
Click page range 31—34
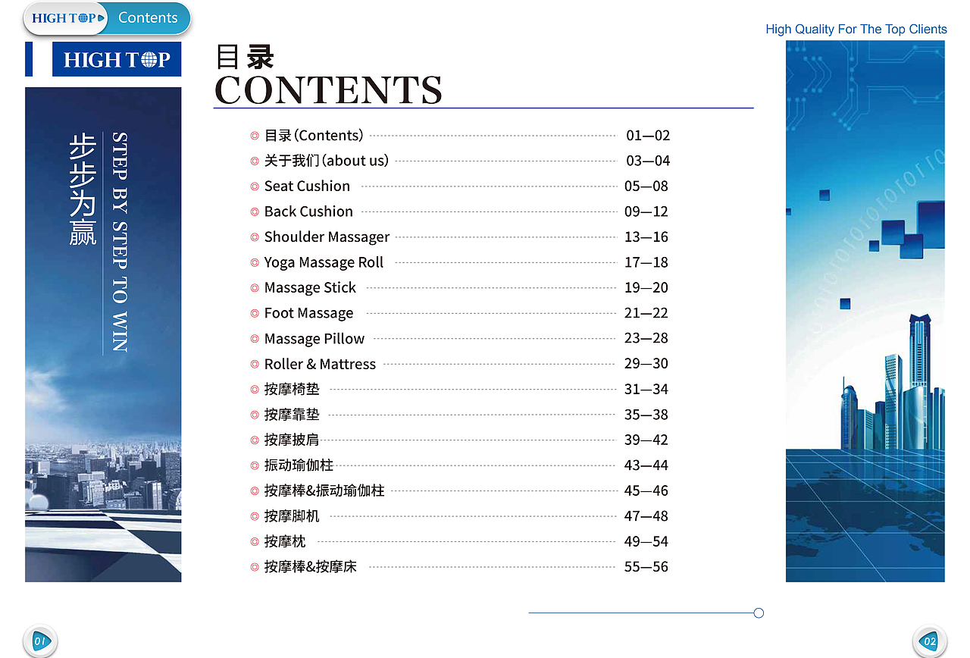pyautogui.click(x=646, y=389)
